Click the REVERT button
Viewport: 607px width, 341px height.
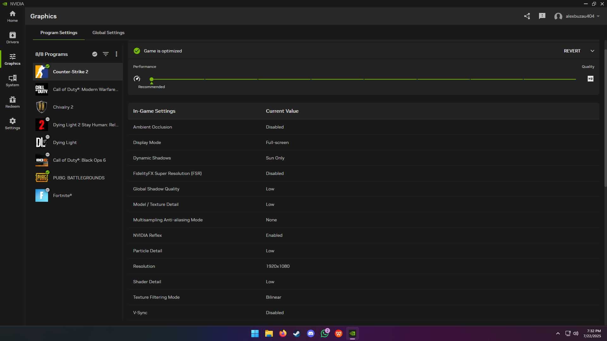(572, 51)
